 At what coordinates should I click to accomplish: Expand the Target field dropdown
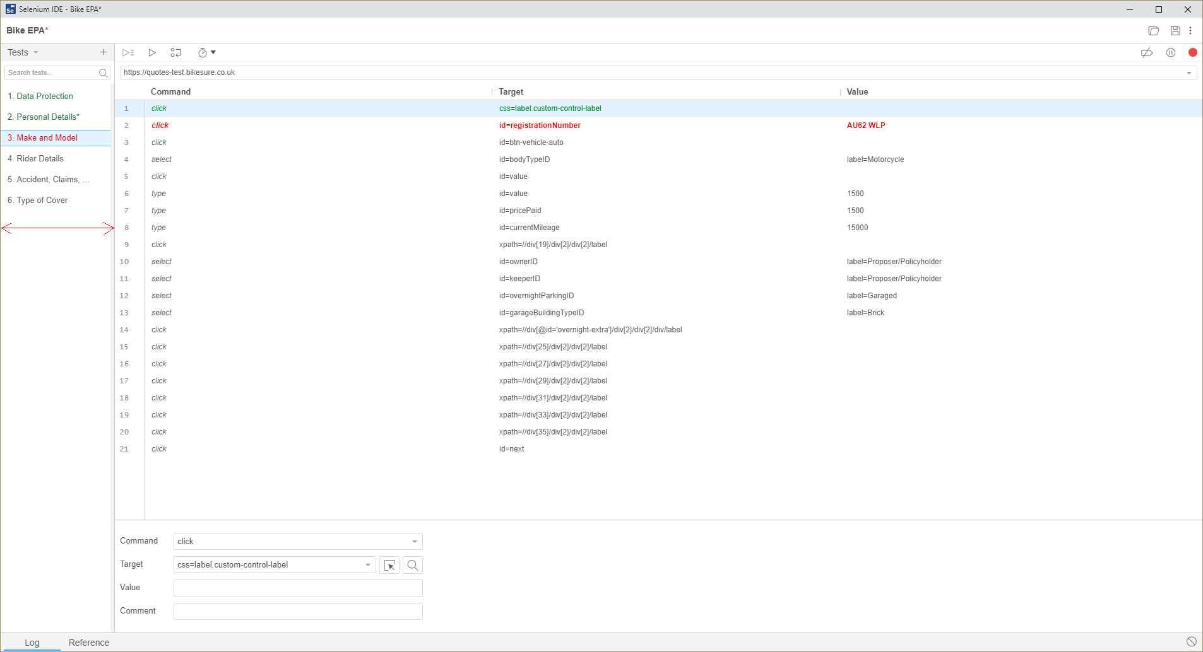tap(368, 564)
